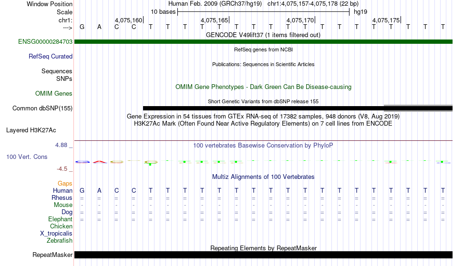Click the 4,075,175 ruler position
The height and width of the screenshot is (266, 453).
pyautogui.click(x=386, y=20)
